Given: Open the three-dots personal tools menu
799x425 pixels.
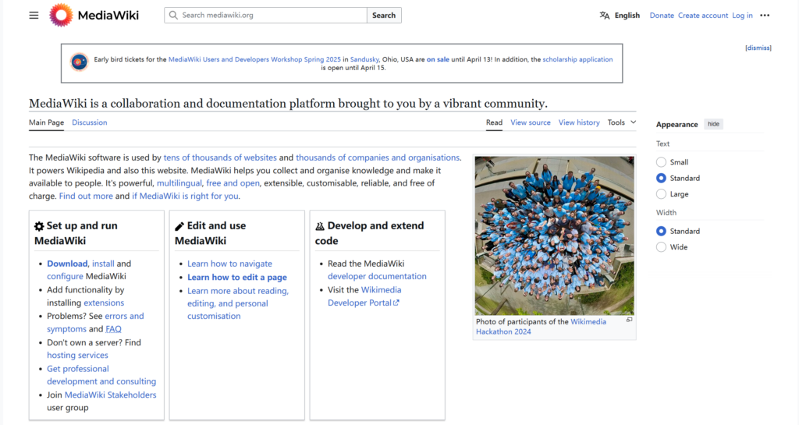Looking at the screenshot, I should click(x=765, y=15).
